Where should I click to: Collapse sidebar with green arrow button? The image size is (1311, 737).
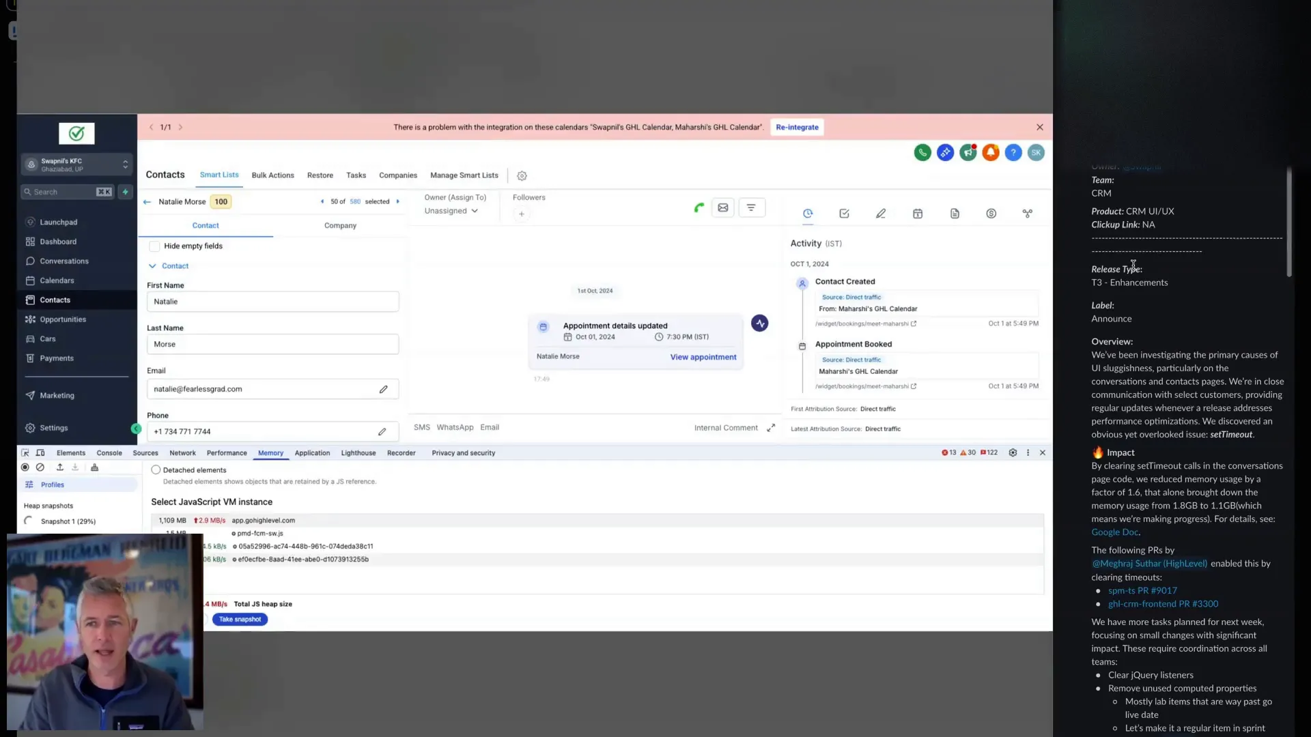coord(136,429)
